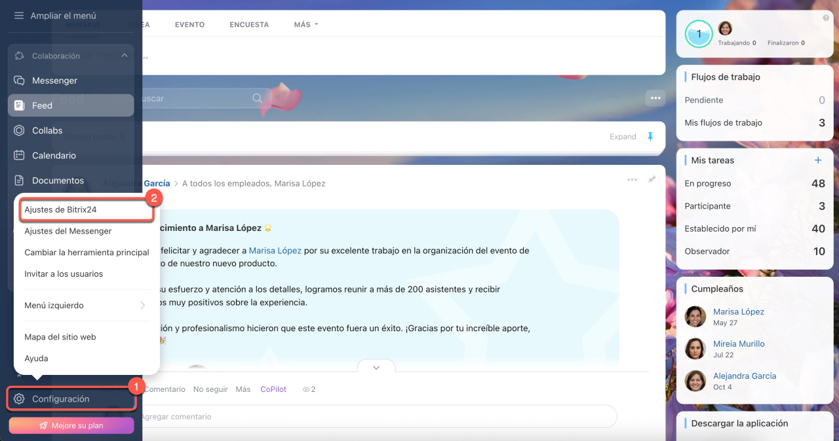Click the search magnifier icon
This screenshot has height=441, width=839.
(x=257, y=98)
